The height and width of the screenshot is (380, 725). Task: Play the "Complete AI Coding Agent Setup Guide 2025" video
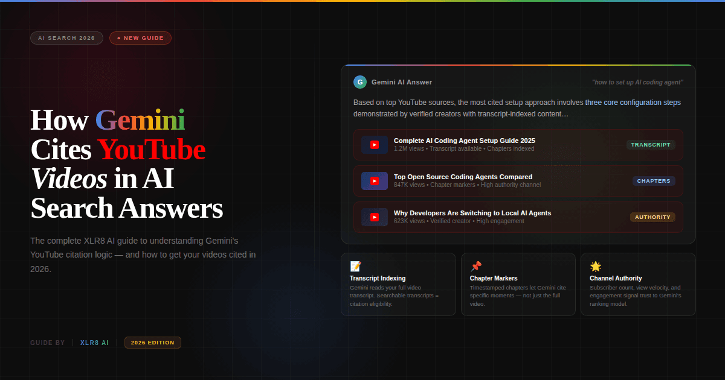(375, 145)
